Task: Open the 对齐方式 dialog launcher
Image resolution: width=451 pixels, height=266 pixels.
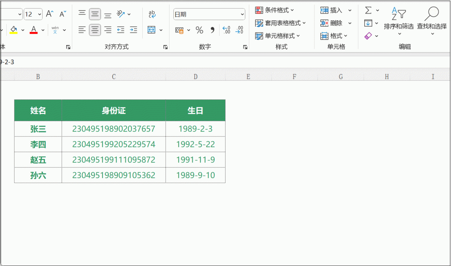Action: coord(166,47)
